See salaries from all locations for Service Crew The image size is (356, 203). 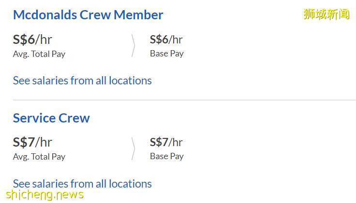tap(82, 184)
